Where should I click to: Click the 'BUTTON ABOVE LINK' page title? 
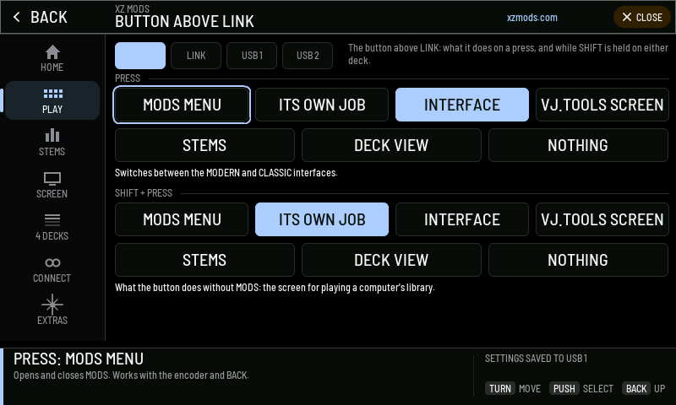184,22
